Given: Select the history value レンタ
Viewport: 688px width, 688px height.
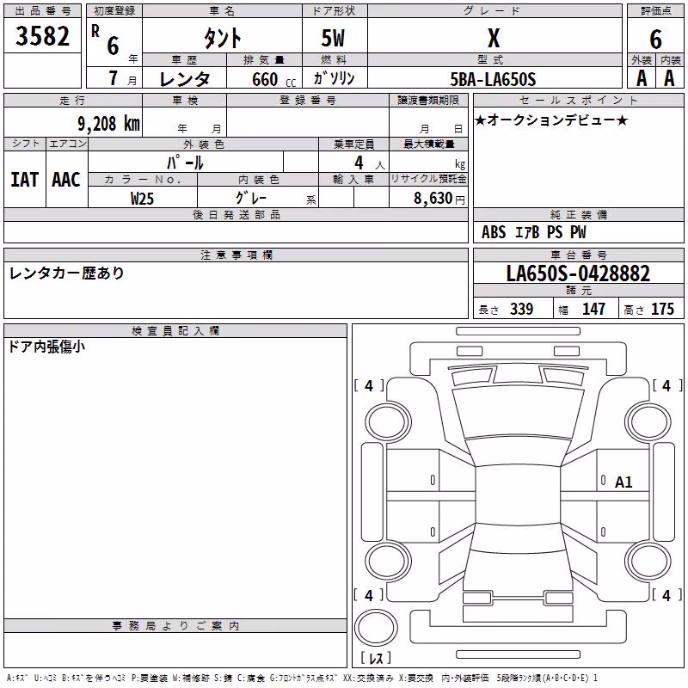Looking at the screenshot, I should (x=185, y=79).
